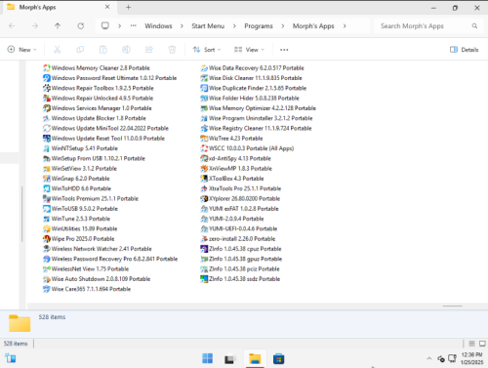
Task: Open the Windows Start button
Action: pos(207,358)
